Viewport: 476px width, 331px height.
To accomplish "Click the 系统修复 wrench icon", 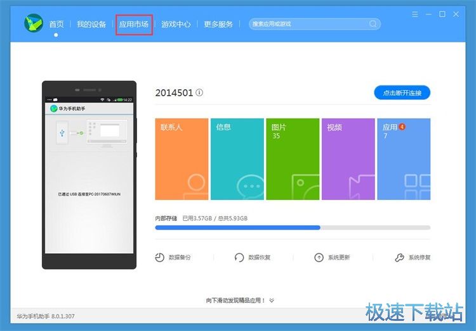I will click(x=399, y=258).
